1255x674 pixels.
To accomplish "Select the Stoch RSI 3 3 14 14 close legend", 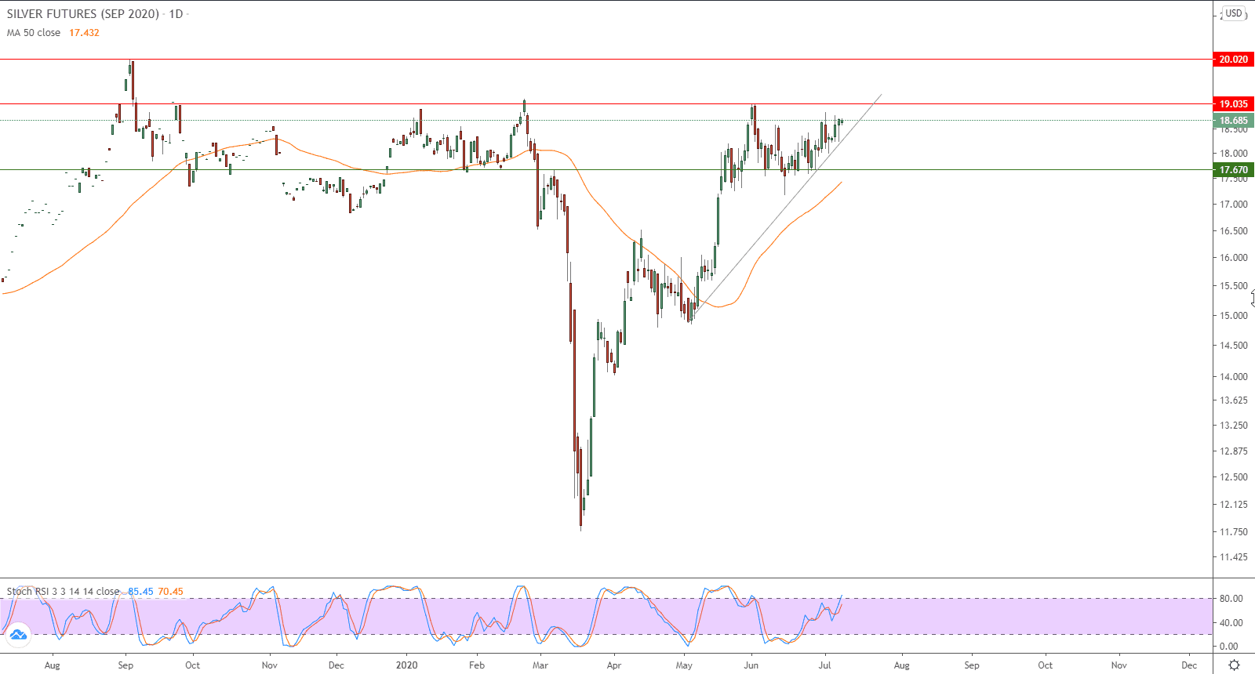I will click(x=64, y=592).
